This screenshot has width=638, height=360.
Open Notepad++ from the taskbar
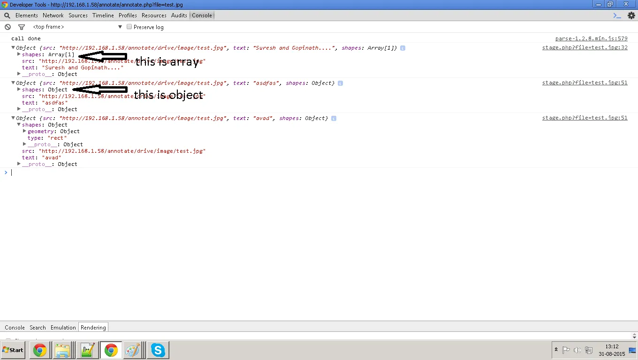pos(87,350)
